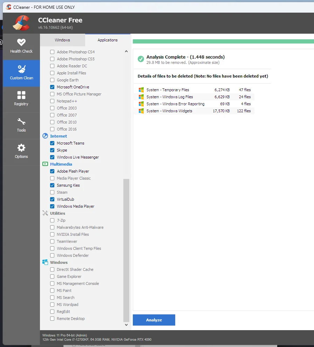The image size is (314, 347).
Task: Select the Custom Clean broom icon
Action: coord(21,69)
